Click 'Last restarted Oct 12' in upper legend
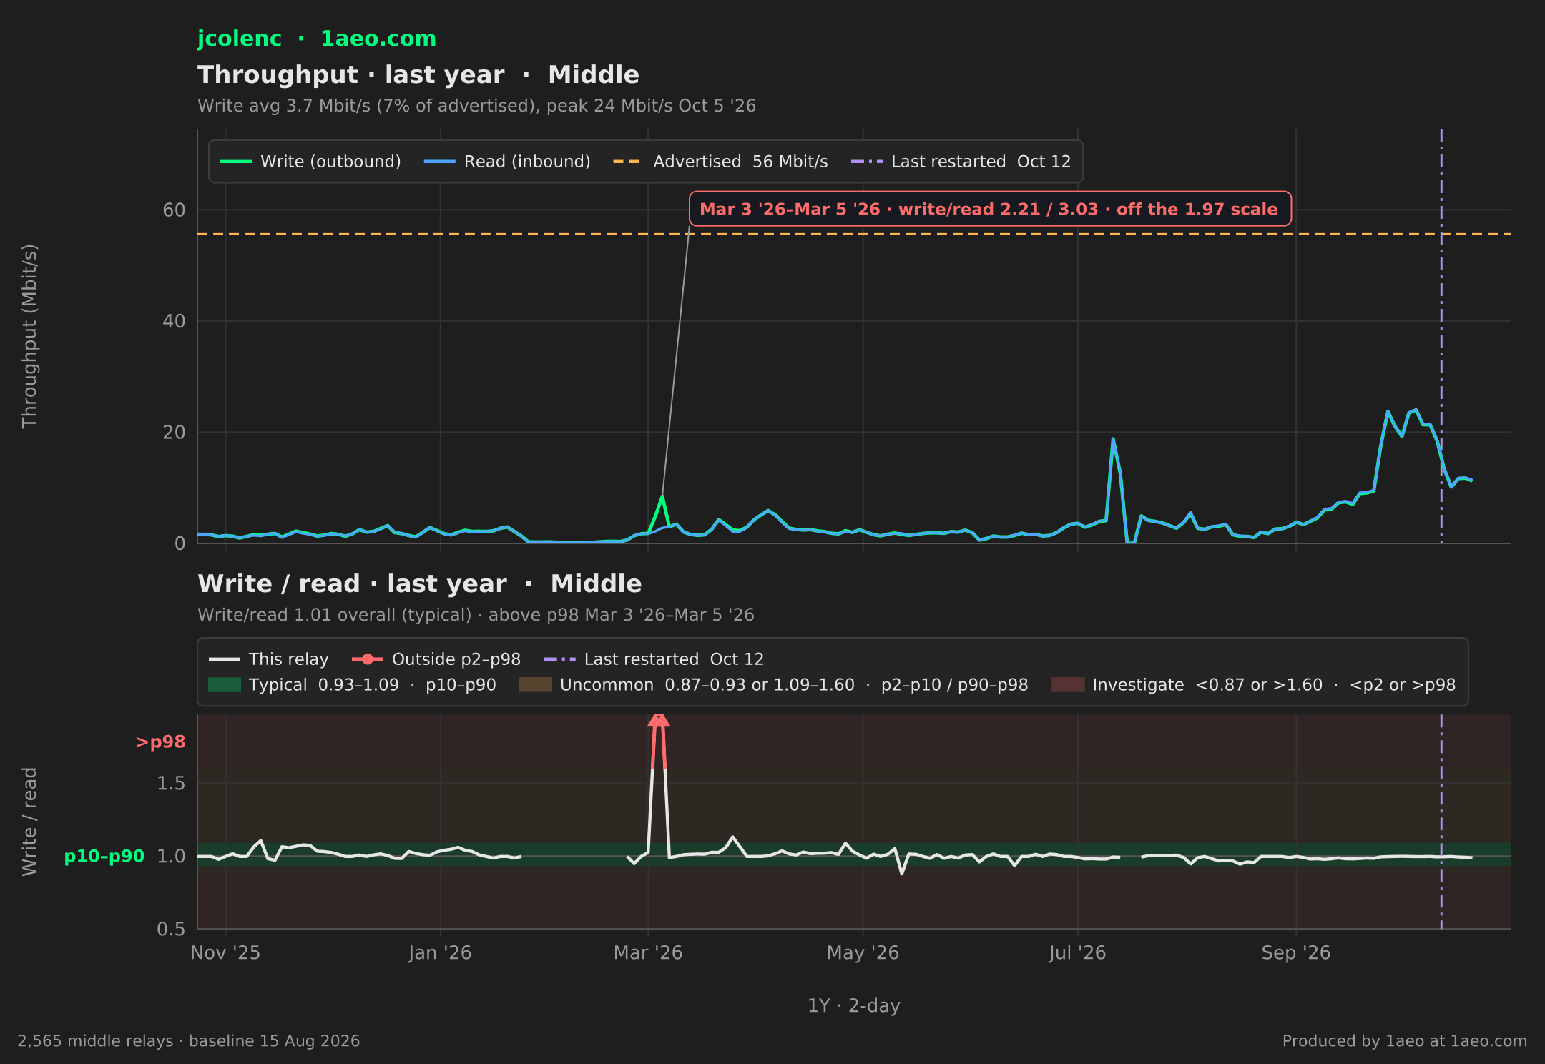Image resolution: width=1545 pixels, height=1064 pixels. [x=961, y=162]
